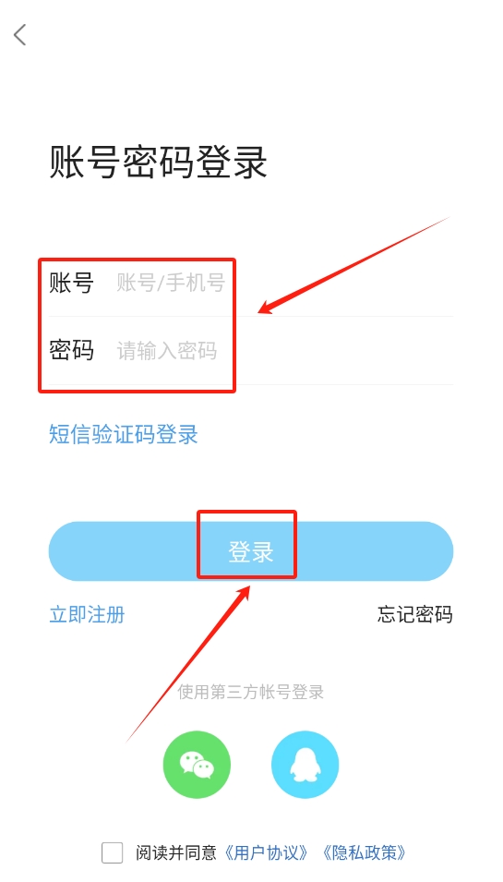Click the 账号密码登录 heading
This screenshot has width=503, height=882.
point(159,163)
